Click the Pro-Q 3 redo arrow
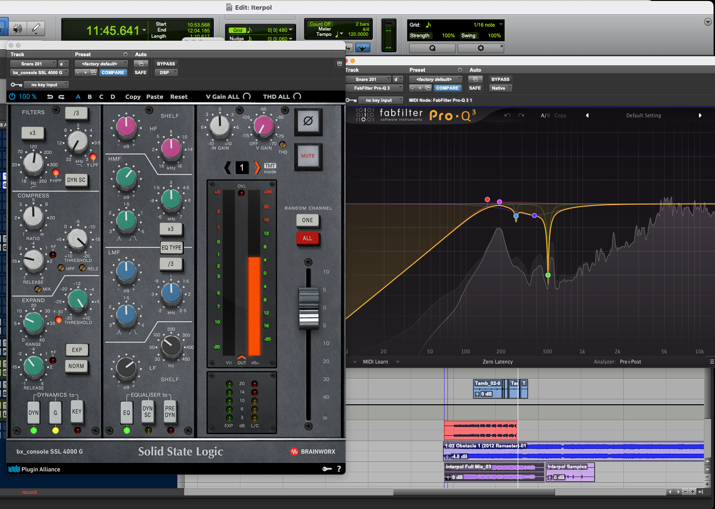This screenshot has width=715, height=509. (x=521, y=115)
